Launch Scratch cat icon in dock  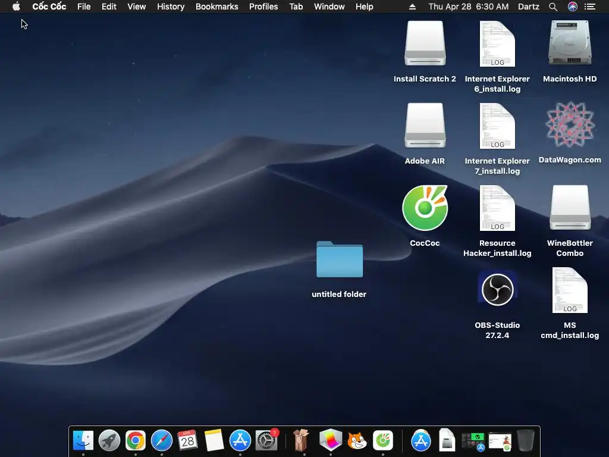(357, 440)
